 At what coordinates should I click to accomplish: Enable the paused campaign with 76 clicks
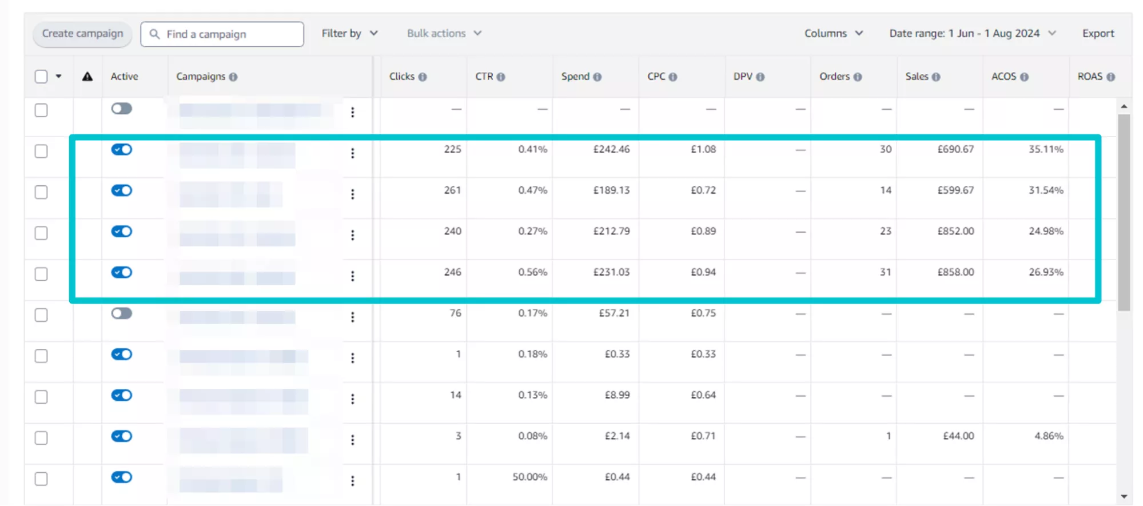coord(121,313)
